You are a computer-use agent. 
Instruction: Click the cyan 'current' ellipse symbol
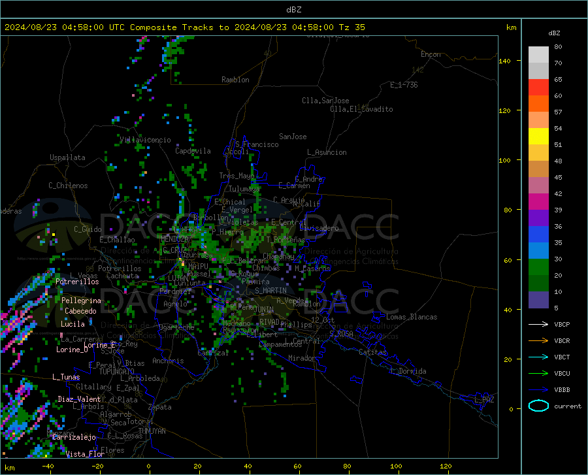[538, 406]
